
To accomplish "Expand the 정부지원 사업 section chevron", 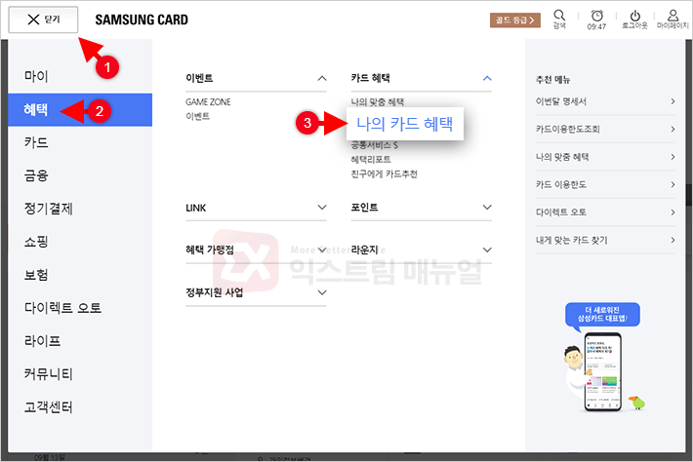I will (322, 292).
